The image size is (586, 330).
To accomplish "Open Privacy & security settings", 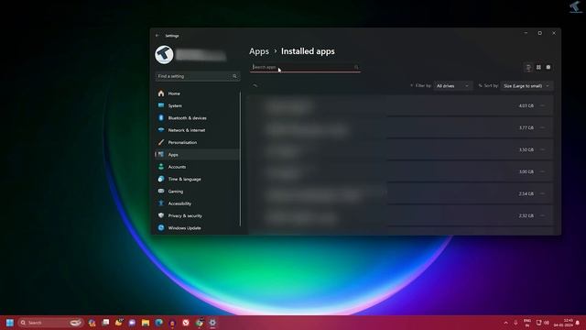I will coord(197,216).
